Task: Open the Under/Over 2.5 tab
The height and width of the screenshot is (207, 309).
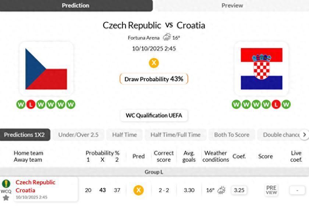Action: [x=78, y=135]
